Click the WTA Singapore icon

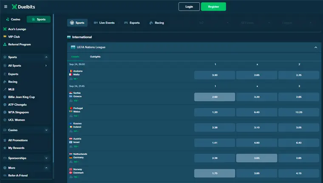tap(5, 112)
